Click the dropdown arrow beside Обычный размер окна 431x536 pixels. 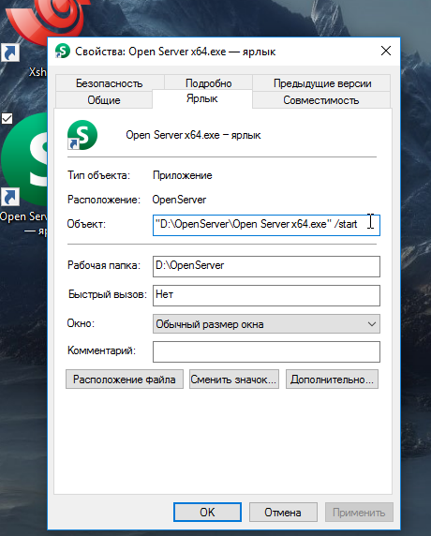372,323
